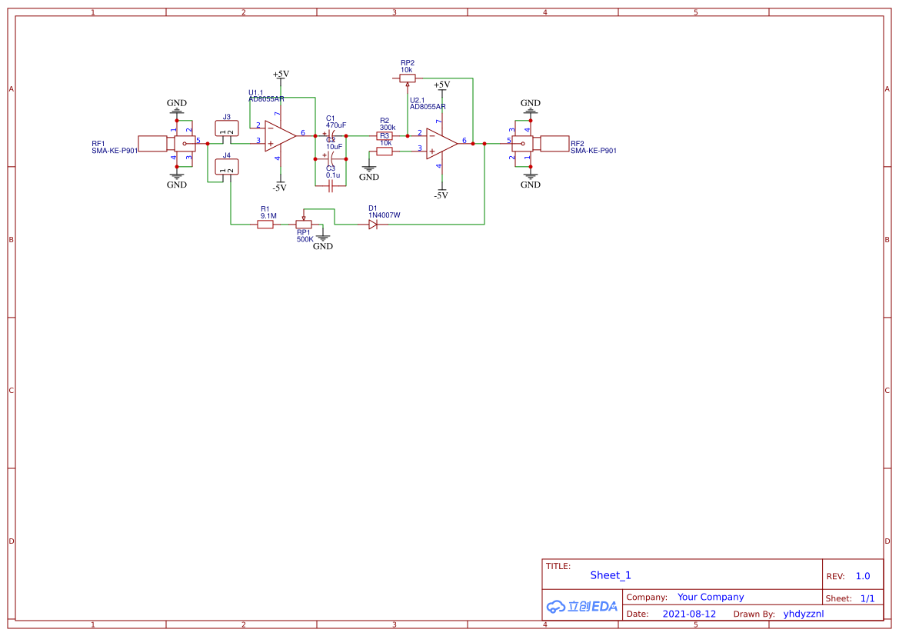
Task: Click the "RF2" designator label
Action: click(x=578, y=144)
